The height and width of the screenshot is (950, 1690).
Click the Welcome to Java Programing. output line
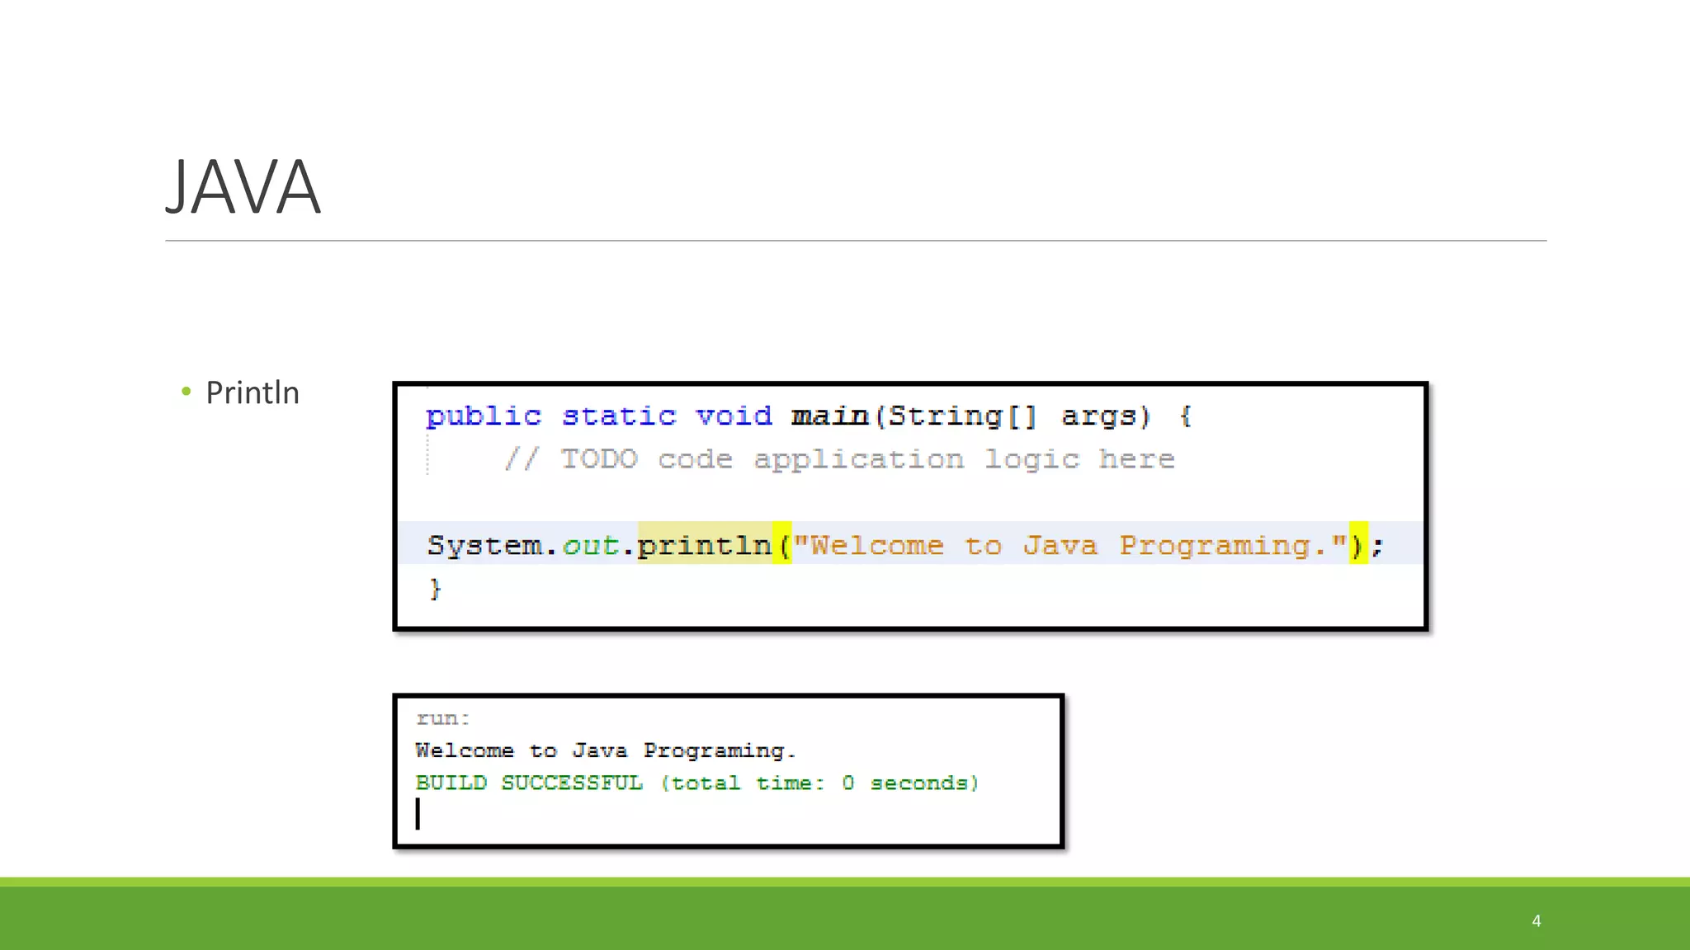click(606, 750)
